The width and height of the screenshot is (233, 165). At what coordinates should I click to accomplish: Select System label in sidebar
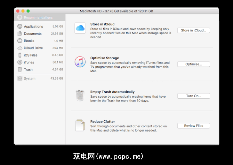(x=30, y=78)
